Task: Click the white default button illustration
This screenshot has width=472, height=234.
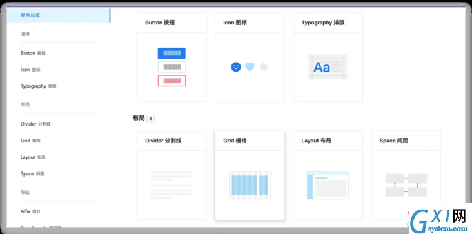Action: (172, 67)
